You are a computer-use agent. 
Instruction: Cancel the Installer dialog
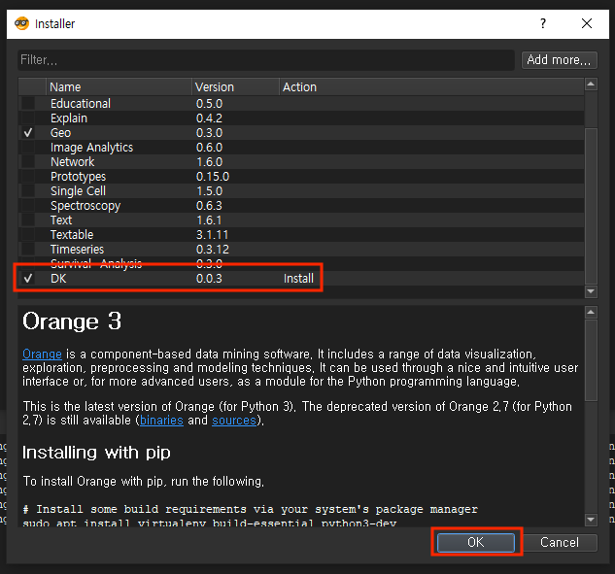pos(560,542)
